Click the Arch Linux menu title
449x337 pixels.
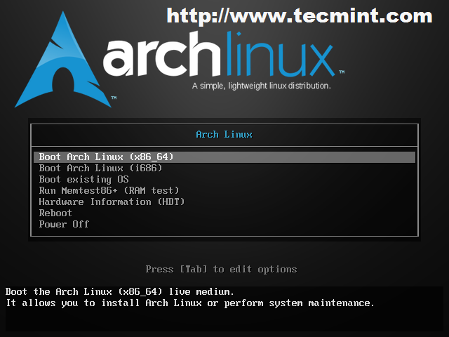pos(224,134)
